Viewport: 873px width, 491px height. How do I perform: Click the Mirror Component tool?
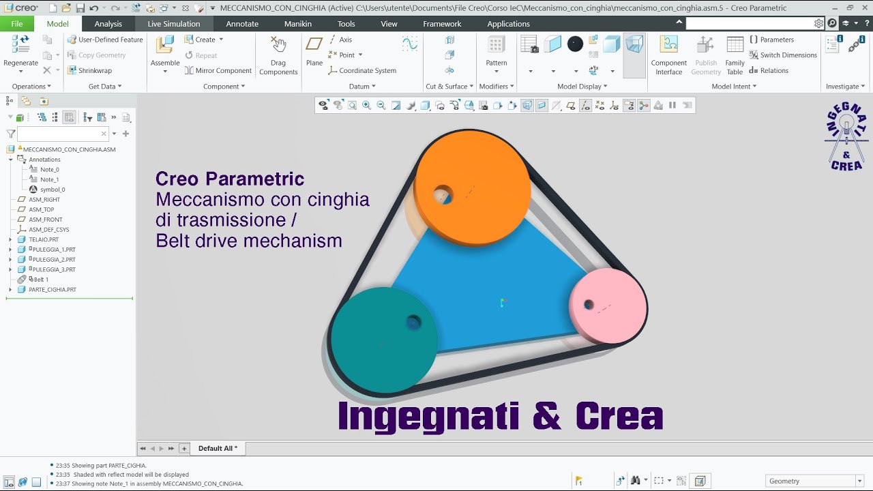coord(218,70)
